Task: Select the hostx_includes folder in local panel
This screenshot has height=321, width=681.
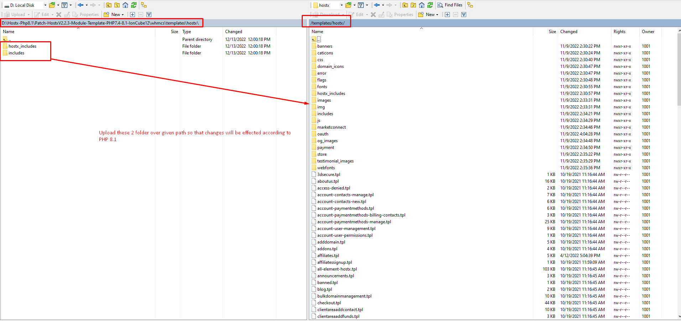Action: pos(22,46)
